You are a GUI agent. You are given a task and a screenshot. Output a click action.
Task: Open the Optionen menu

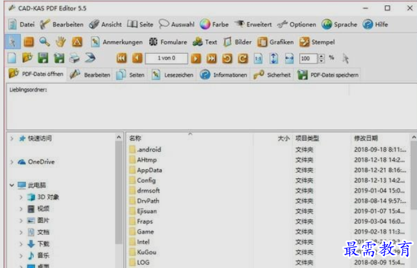[x=297, y=25]
